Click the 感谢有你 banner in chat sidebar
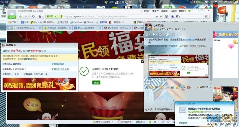Screen dimensions: 239x127 [x=225, y=34]
